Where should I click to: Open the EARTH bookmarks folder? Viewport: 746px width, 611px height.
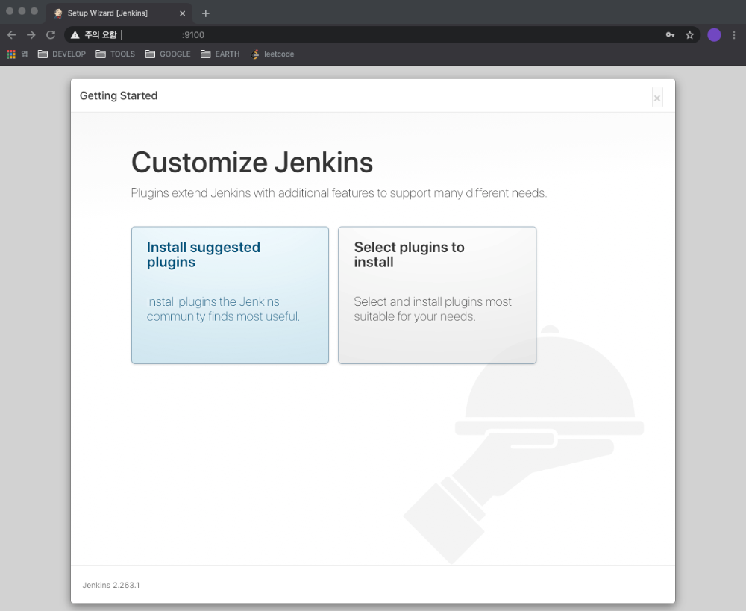220,54
